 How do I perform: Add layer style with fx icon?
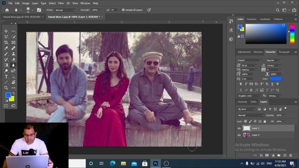261,155
